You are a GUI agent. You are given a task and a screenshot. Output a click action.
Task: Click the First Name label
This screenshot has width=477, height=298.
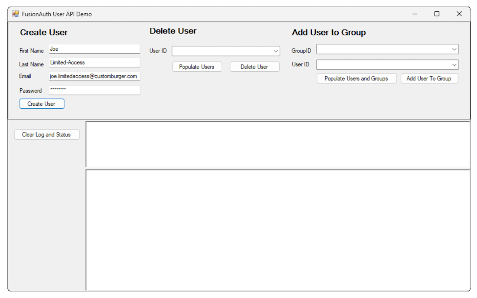pos(32,51)
